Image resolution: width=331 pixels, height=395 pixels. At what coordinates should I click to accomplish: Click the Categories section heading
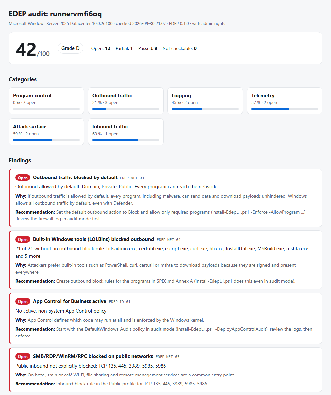[23, 79]
